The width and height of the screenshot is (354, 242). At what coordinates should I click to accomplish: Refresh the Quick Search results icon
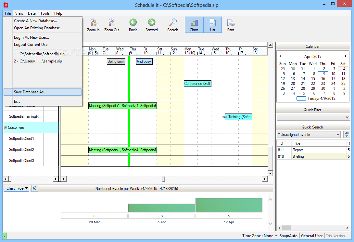click(x=347, y=135)
